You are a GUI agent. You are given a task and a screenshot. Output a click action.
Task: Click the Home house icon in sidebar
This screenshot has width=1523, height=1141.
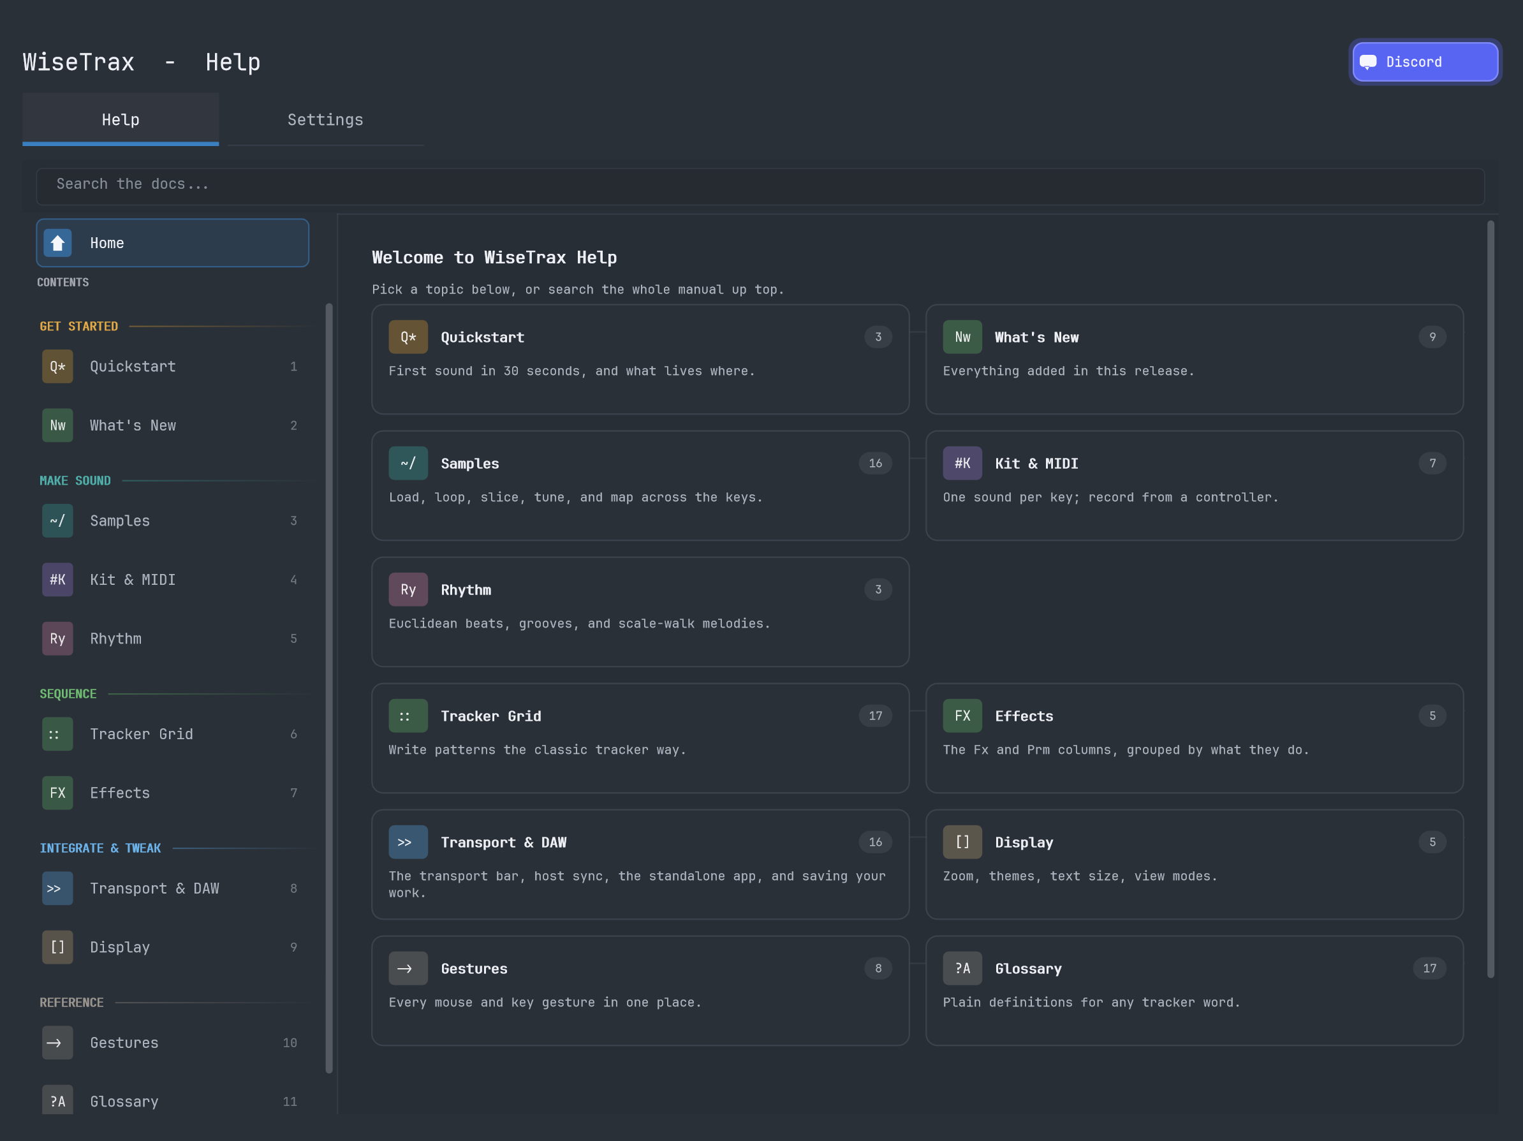[x=58, y=243]
